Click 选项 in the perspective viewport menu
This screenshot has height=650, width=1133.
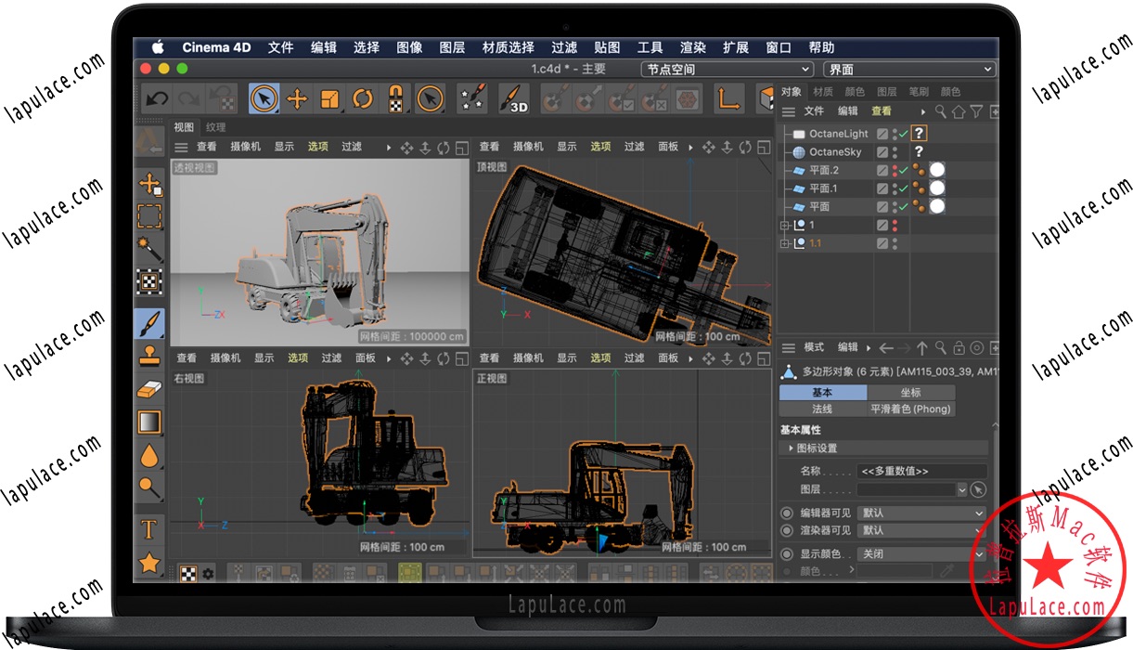pos(319,146)
